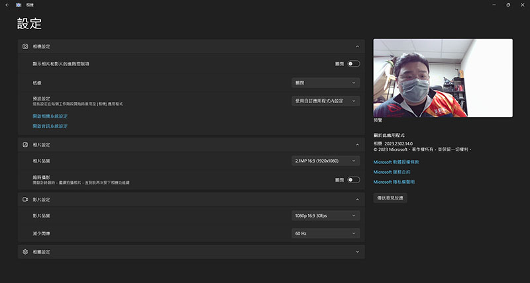Image resolution: width=530 pixels, height=283 pixels.
Task: Open the 預設設定 default settings dropdown
Action: pyautogui.click(x=325, y=101)
